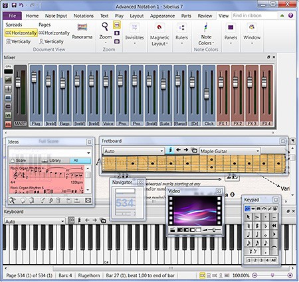The height and width of the screenshot is (282, 299).
Task: Switch to the Note Input ribbon tab
Action: coord(56,16)
